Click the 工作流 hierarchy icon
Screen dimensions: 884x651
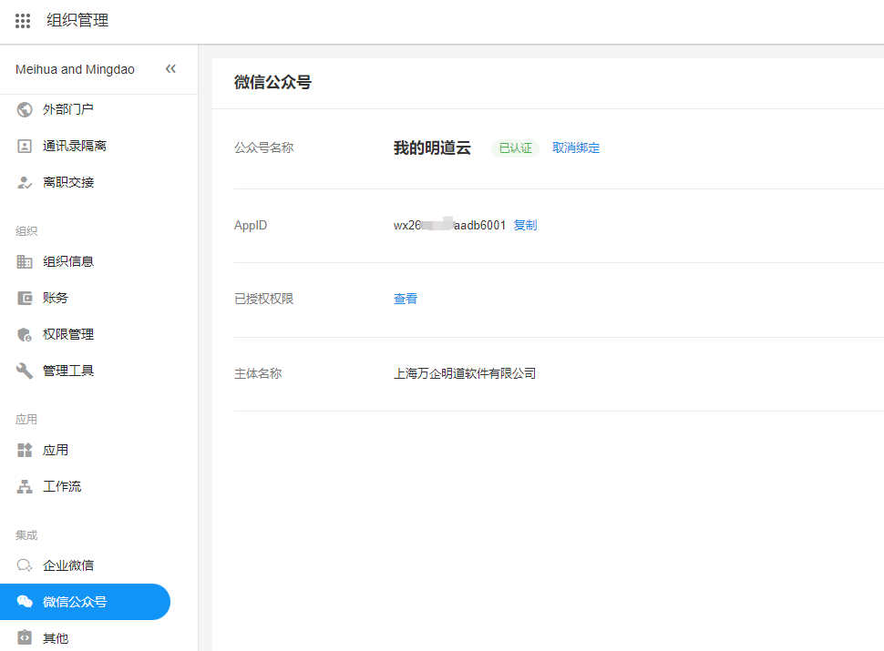tap(25, 486)
